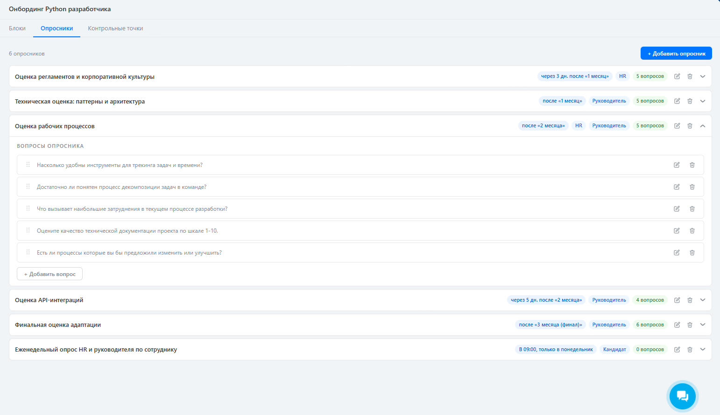Image resolution: width=720 pixels, height=415 pixels.
Task: Collapse the 'Оценка рабочих процессов' section
Action: (x=703, y=126)
